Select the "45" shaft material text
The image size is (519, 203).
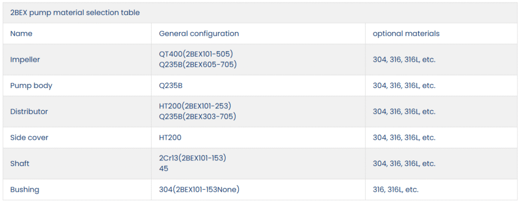tap(164, 169)
